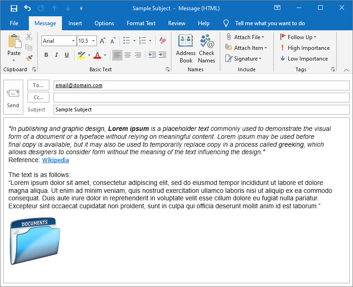Click the Grow Font icon
The image size is (353, 287).
[x=102, y=41]
